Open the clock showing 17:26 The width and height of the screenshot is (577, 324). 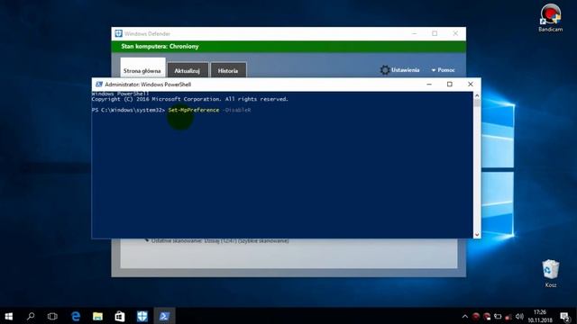point(540,316)
